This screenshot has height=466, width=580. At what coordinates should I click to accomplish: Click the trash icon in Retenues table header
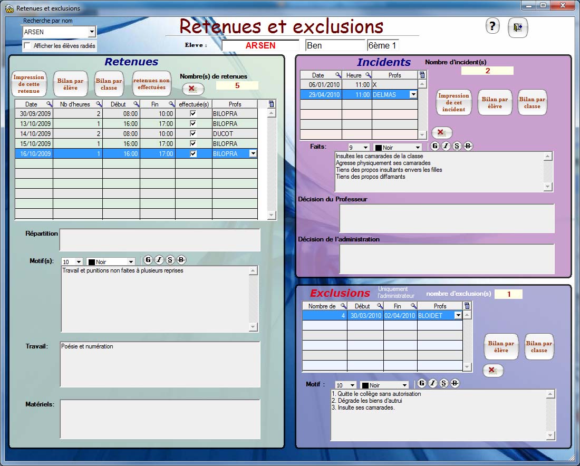click(x=272, y=104)
